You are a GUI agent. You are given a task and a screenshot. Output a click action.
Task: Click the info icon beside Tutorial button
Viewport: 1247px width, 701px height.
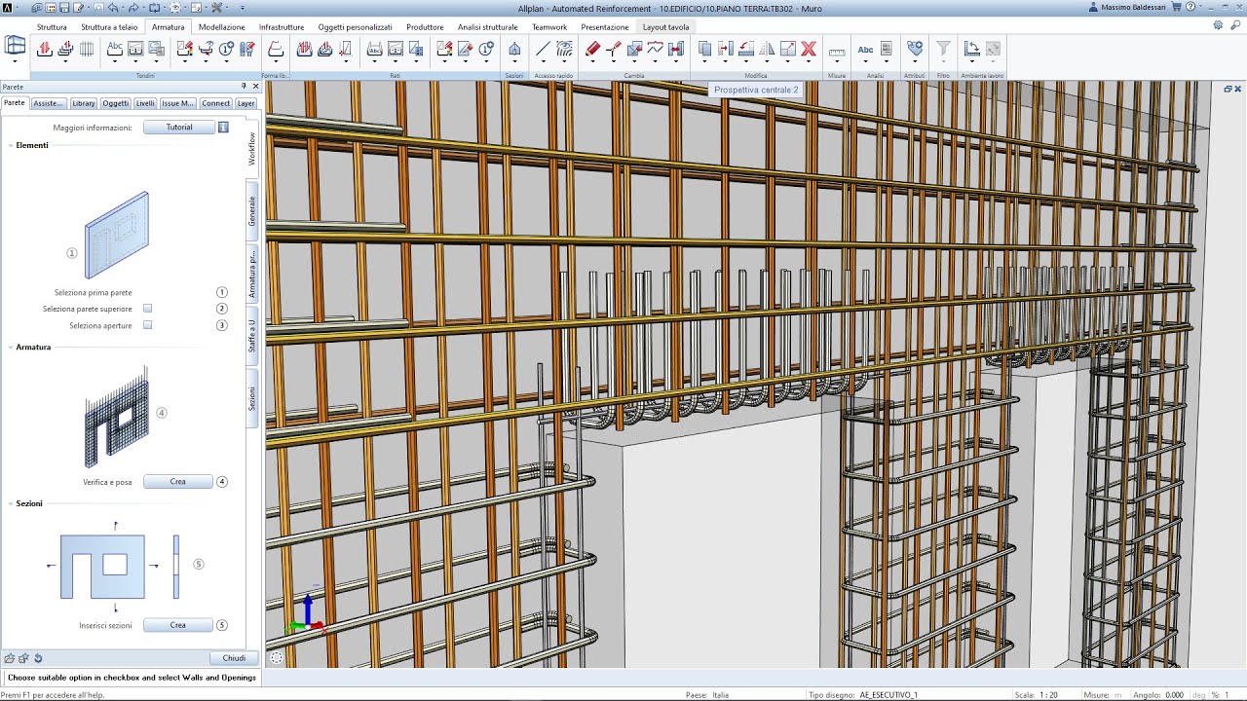(223, 127)
